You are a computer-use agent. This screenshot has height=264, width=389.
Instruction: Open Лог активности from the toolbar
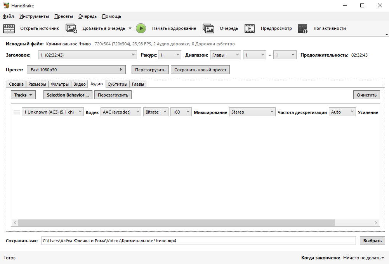click(x=330, y=28)
